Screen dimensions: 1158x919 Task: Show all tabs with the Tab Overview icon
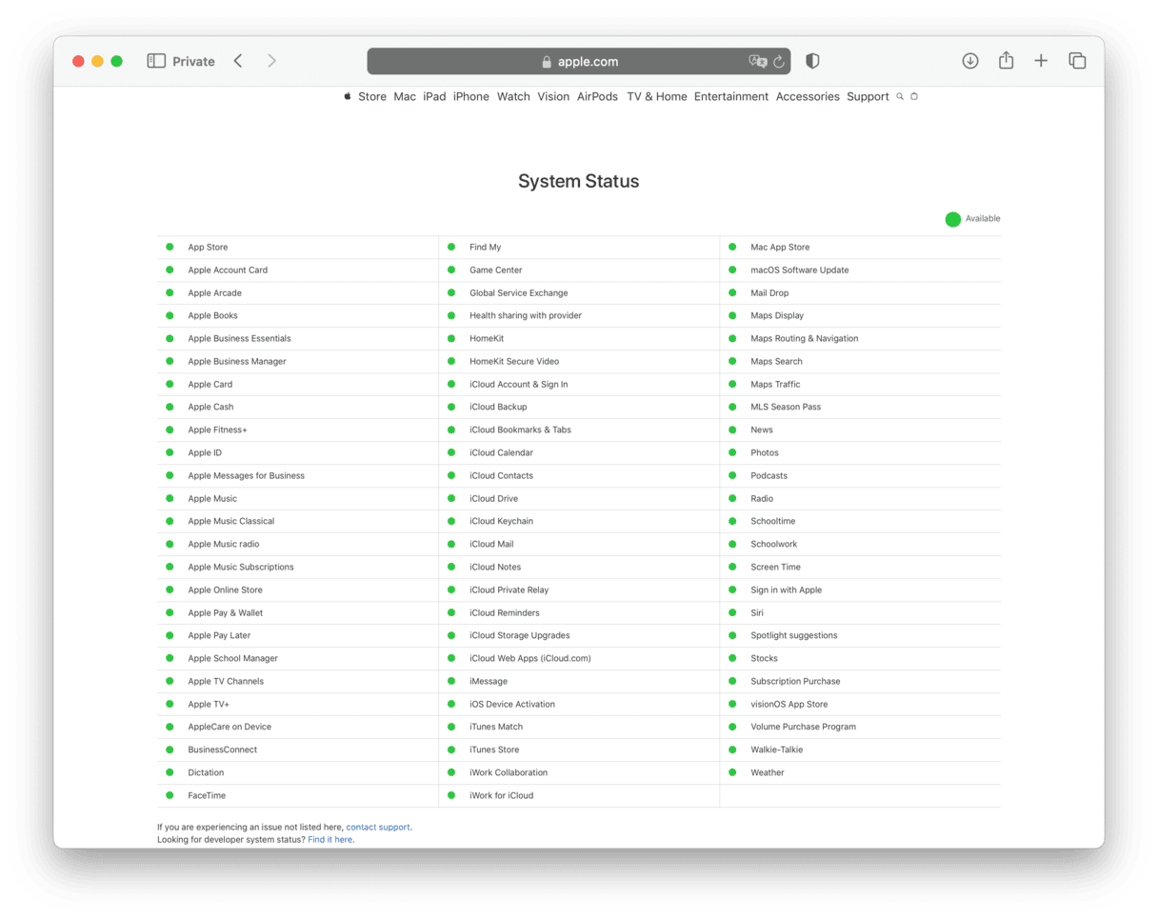[x=1077, y=60]
